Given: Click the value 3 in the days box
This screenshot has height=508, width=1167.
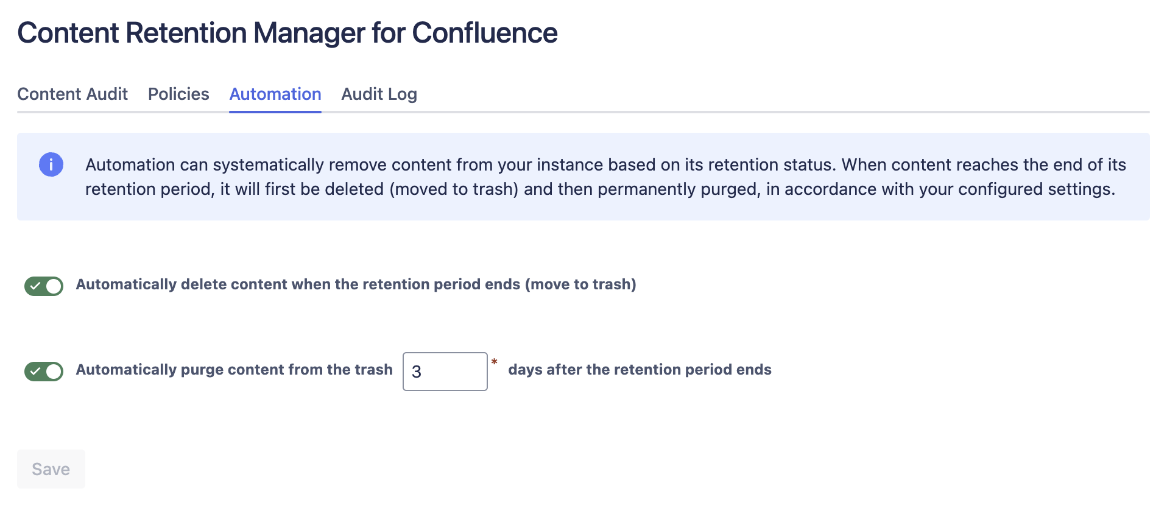Looking at the screenshot, I should pyautogui.click(x=417, y=372).
